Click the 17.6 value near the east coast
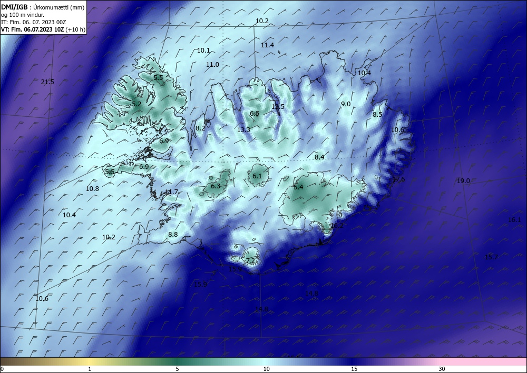The image size is (527, 373). click(398, 179)
